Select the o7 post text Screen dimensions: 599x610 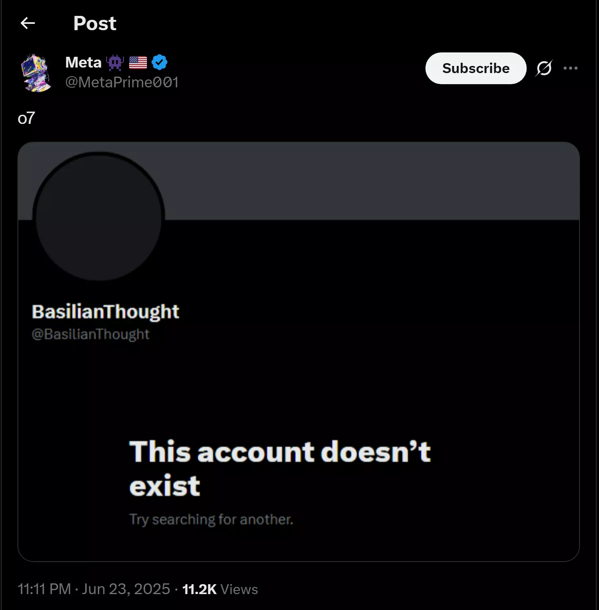[27, 118]
